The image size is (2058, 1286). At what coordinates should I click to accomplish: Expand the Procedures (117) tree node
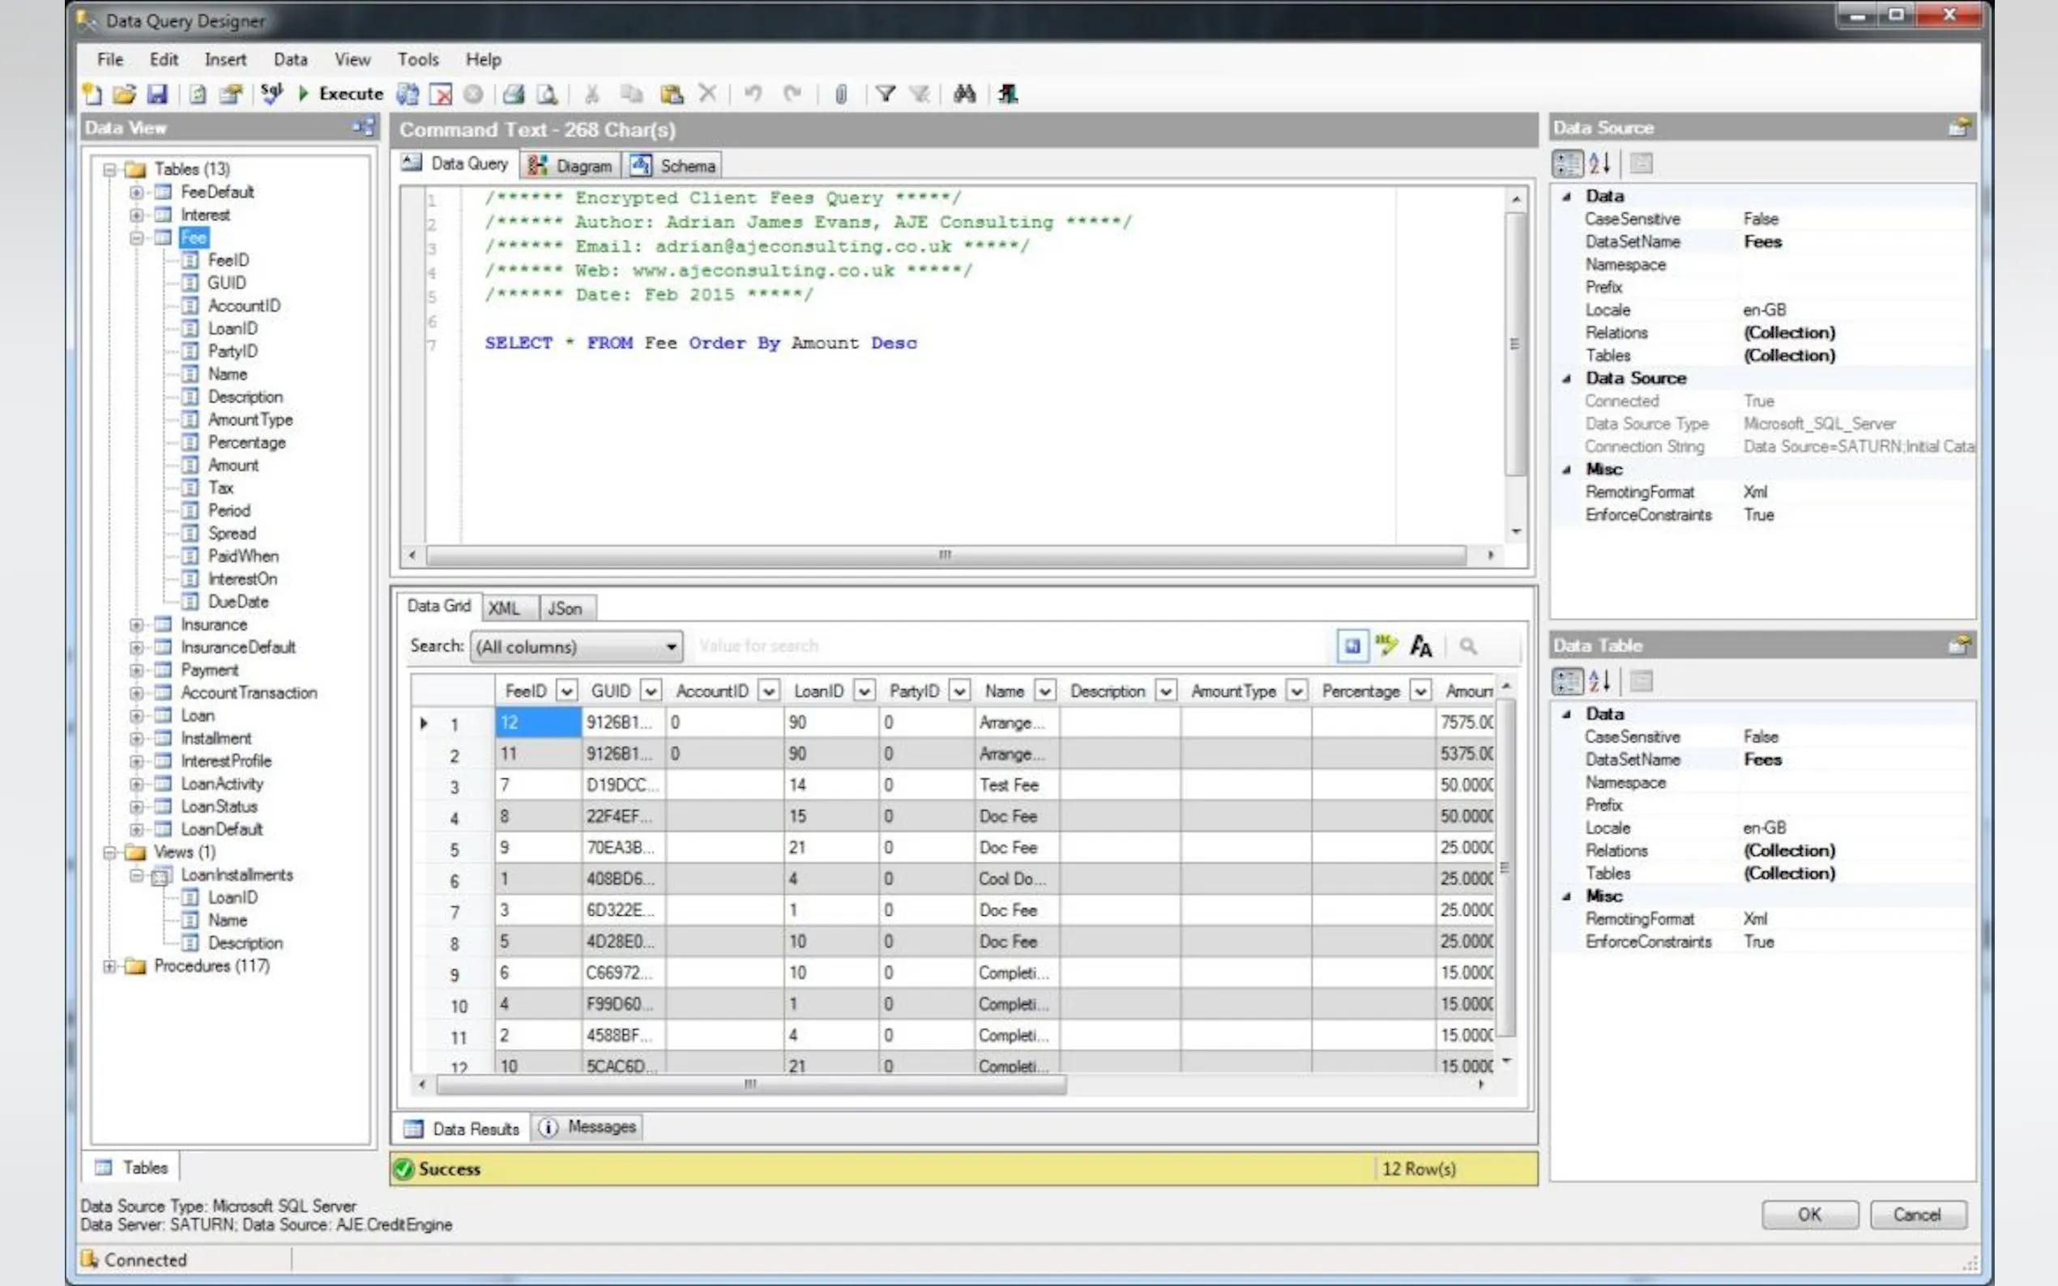coord(109,966)
